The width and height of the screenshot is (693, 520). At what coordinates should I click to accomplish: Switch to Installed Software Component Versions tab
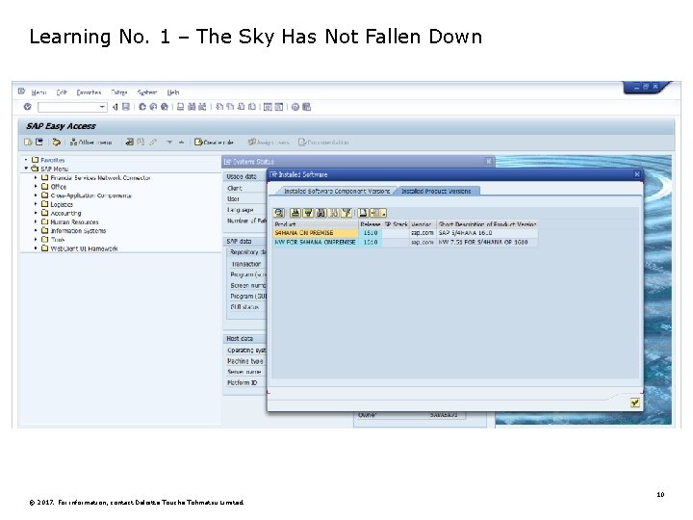(x=336, y=191)
